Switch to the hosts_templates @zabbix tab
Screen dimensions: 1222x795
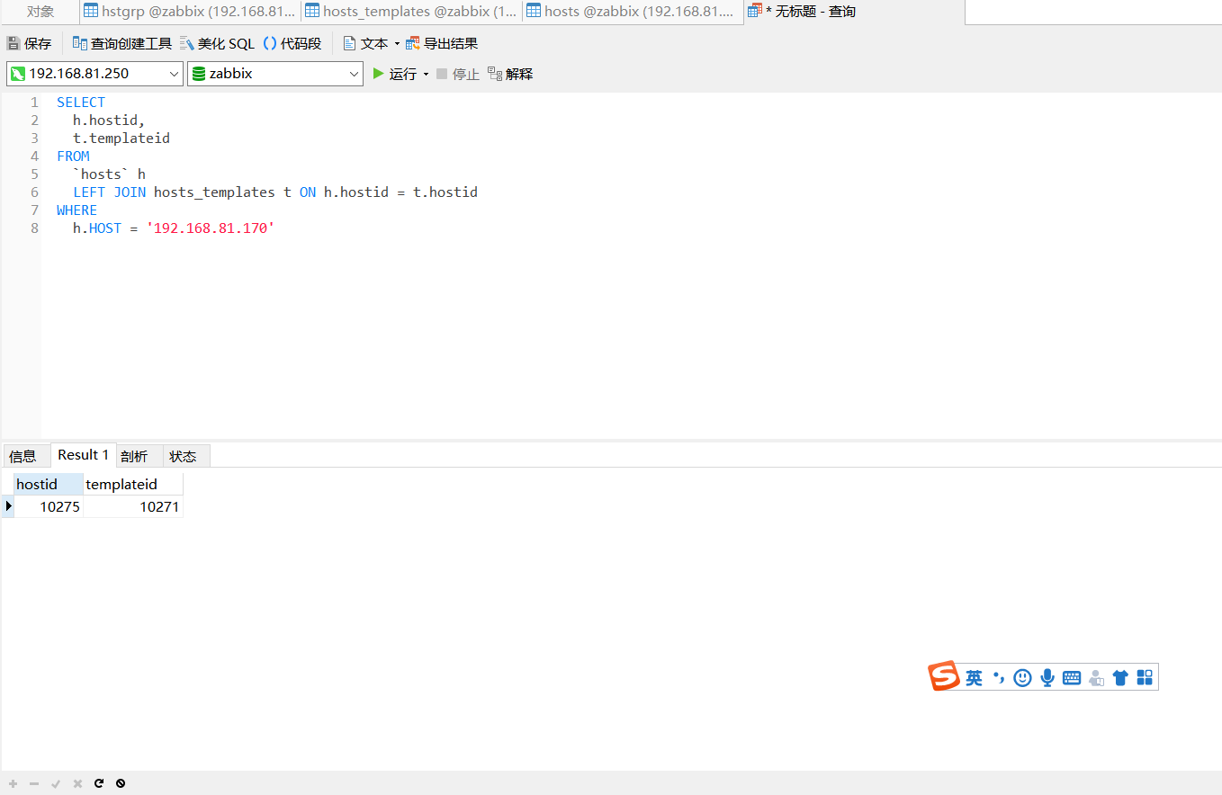click(x=411, y=12)
